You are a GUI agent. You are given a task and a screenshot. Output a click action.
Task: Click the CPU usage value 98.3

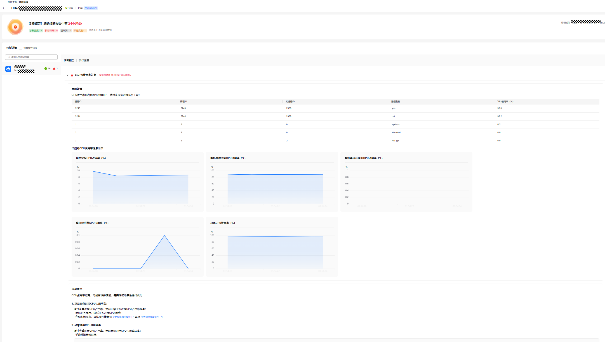coord(500,108)
